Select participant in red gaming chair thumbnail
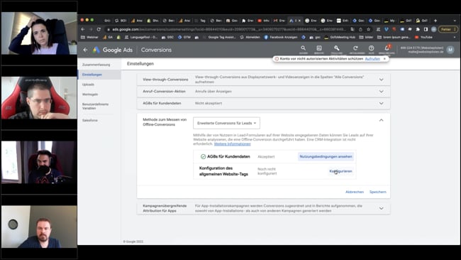 pos(39,98)
